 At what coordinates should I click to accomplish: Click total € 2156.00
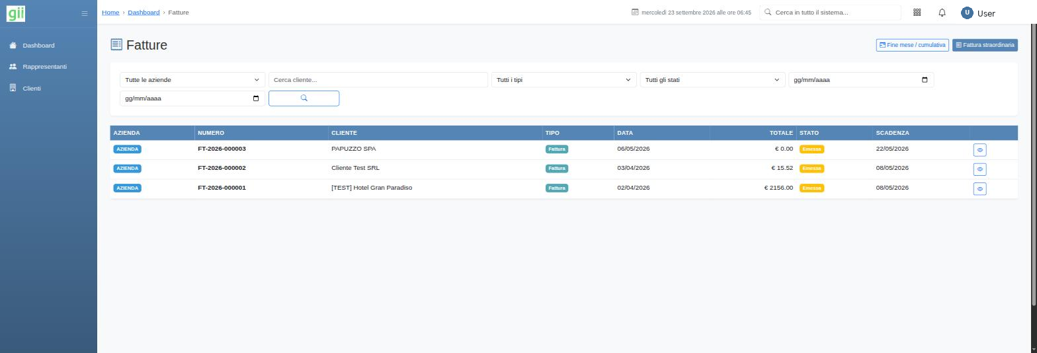point(778,188)
